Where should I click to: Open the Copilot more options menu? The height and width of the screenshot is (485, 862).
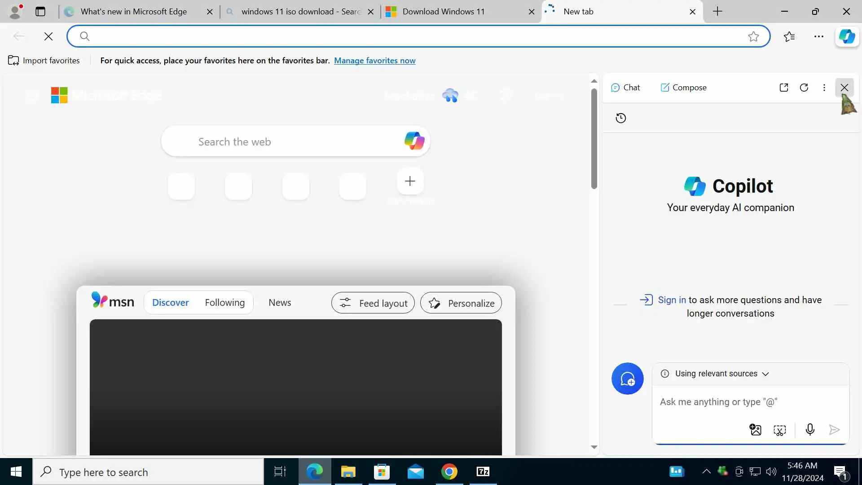[x=824, y=88]
